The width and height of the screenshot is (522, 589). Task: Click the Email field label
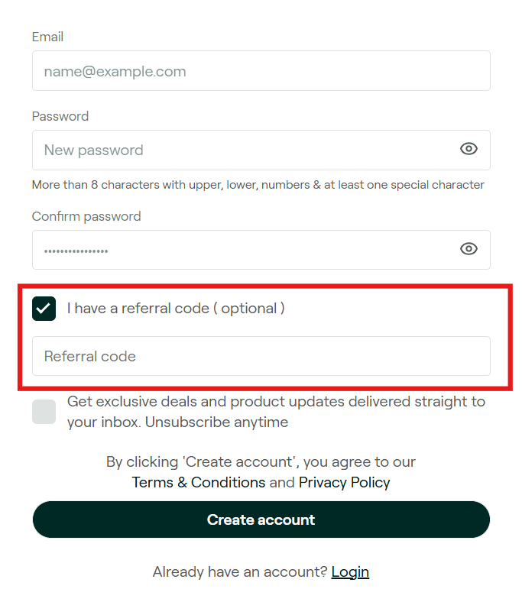[x=47, y=37]
